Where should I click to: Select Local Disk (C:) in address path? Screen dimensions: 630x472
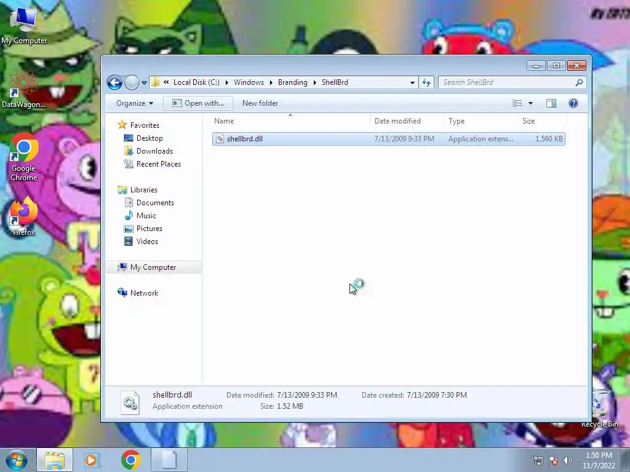(x=196, y=82)
